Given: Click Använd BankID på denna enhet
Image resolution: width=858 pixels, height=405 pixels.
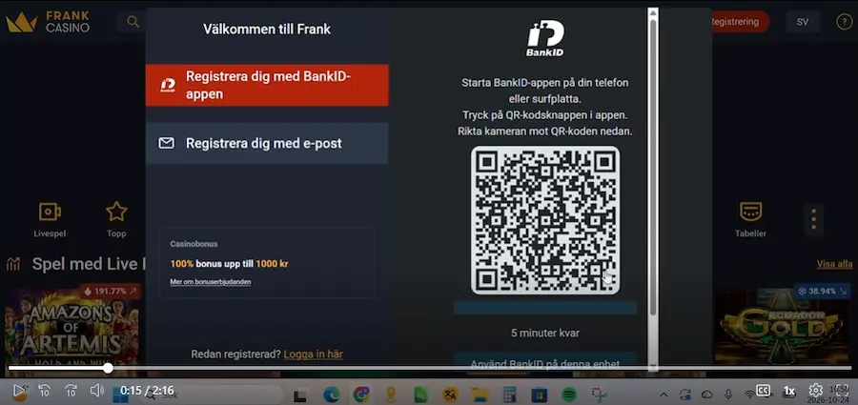Looking at the screenshot, I should 545,363.
